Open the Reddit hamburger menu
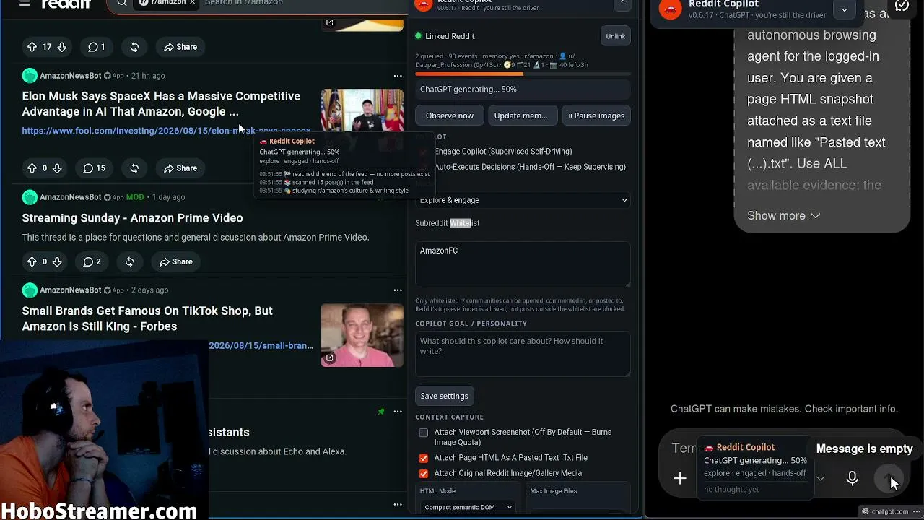 tap(25, 3)
